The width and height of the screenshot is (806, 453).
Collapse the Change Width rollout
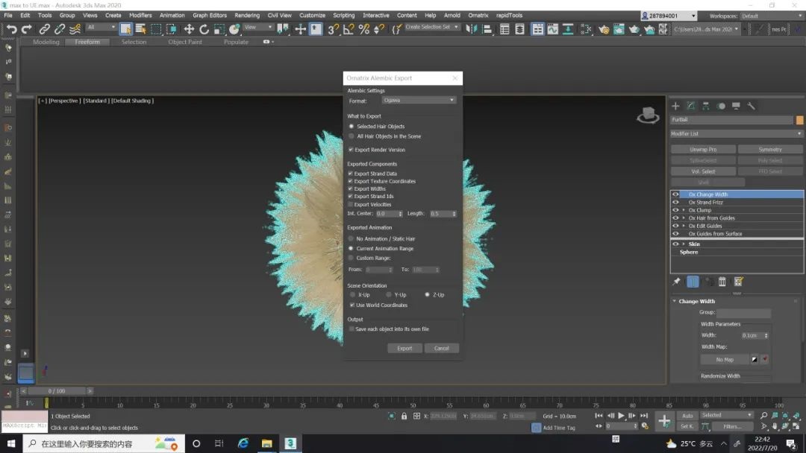click(x=696, y=302)
